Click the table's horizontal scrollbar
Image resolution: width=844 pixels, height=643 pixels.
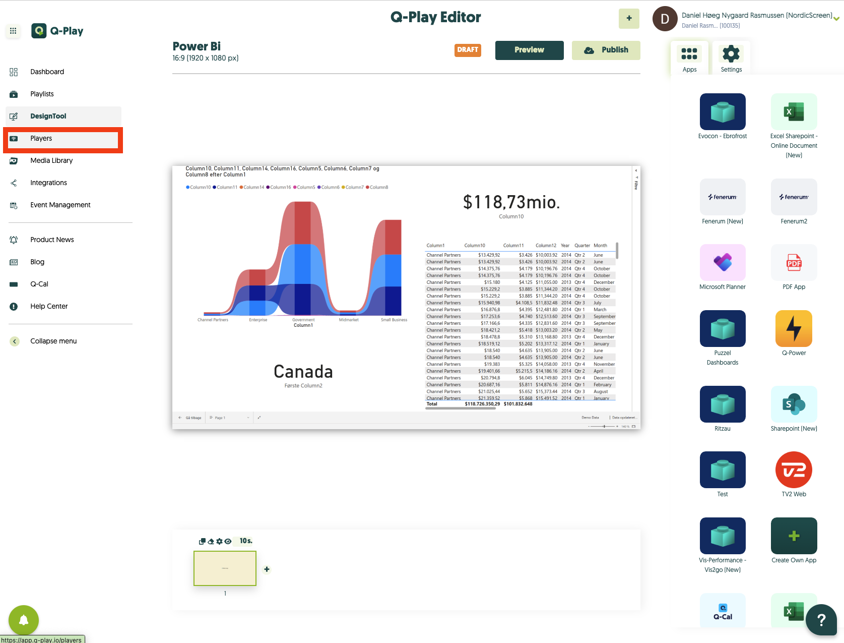point(460,408)
